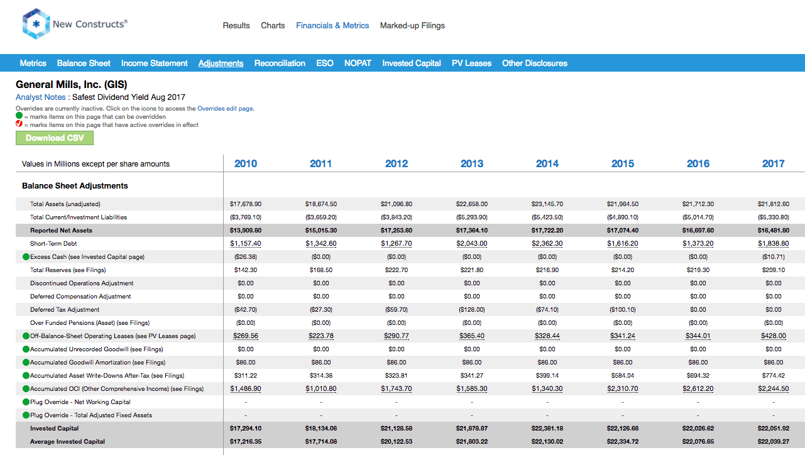Click the green dot legend icon

pyautogui.click(x=19, y=116)
